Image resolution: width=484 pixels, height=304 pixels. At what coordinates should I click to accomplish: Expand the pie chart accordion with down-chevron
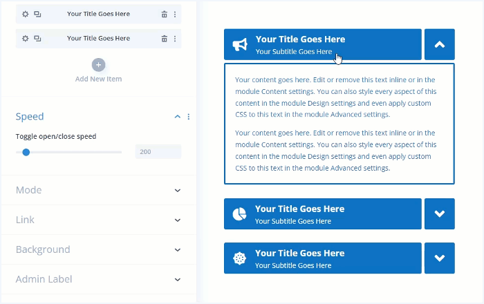440,213
